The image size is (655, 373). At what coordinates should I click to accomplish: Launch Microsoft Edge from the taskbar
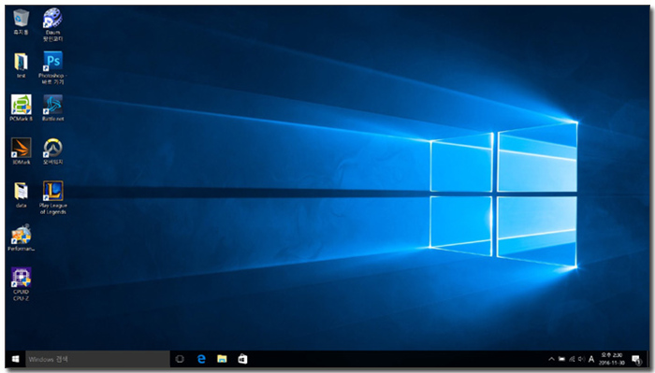pos(201,359)
